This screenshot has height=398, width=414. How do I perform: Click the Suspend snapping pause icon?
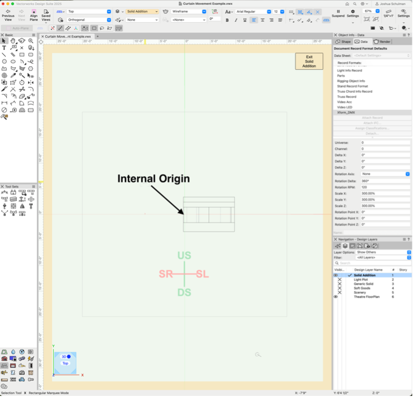coord(338,11)
